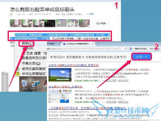Open 85%好评 link for the first result
This screenshot has width=161, height=121.
tap(123, 80)
